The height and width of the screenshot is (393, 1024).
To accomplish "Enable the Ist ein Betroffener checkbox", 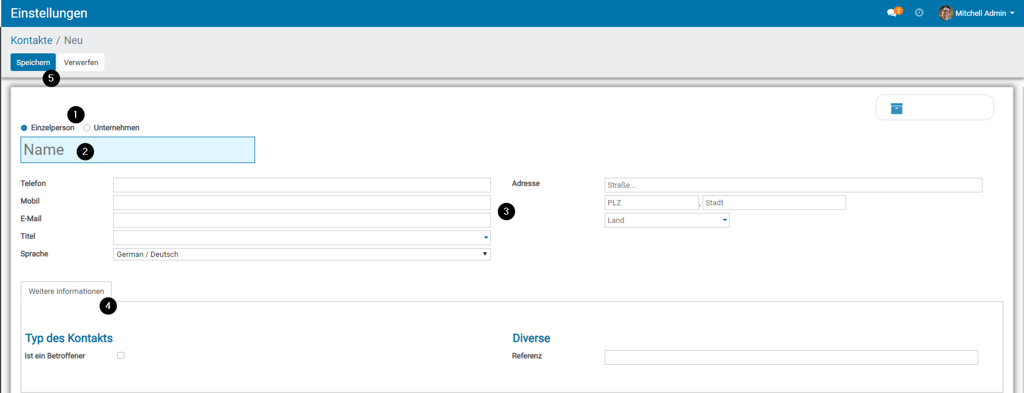I will tap(121, 355).
